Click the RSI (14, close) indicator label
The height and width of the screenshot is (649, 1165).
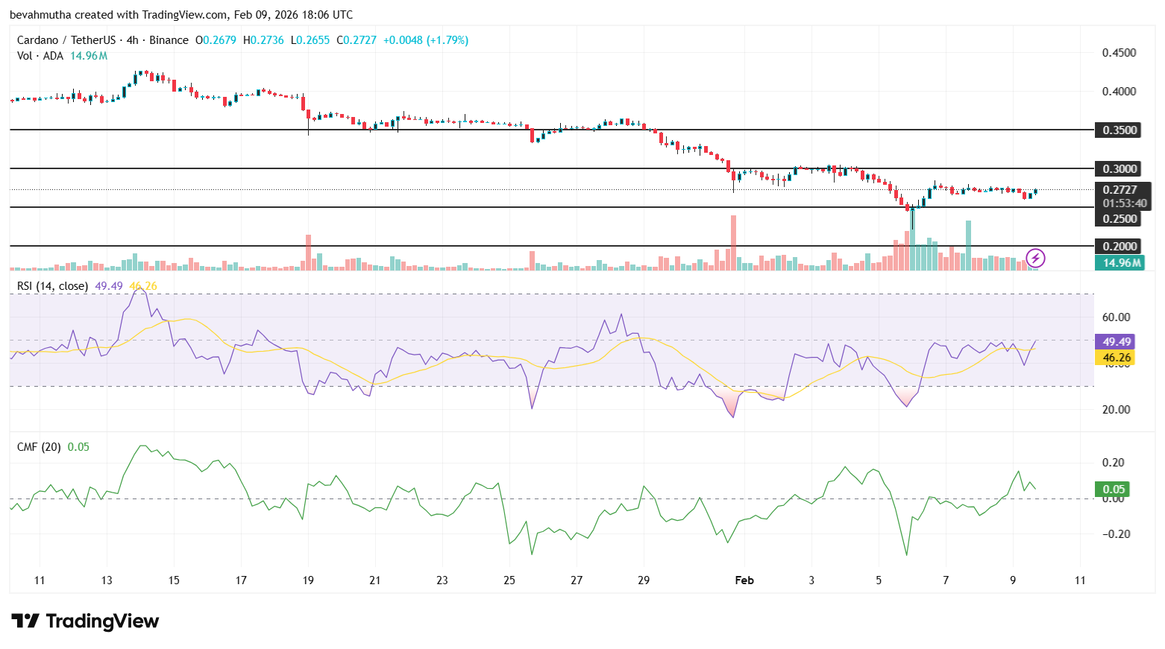(52, 285)
